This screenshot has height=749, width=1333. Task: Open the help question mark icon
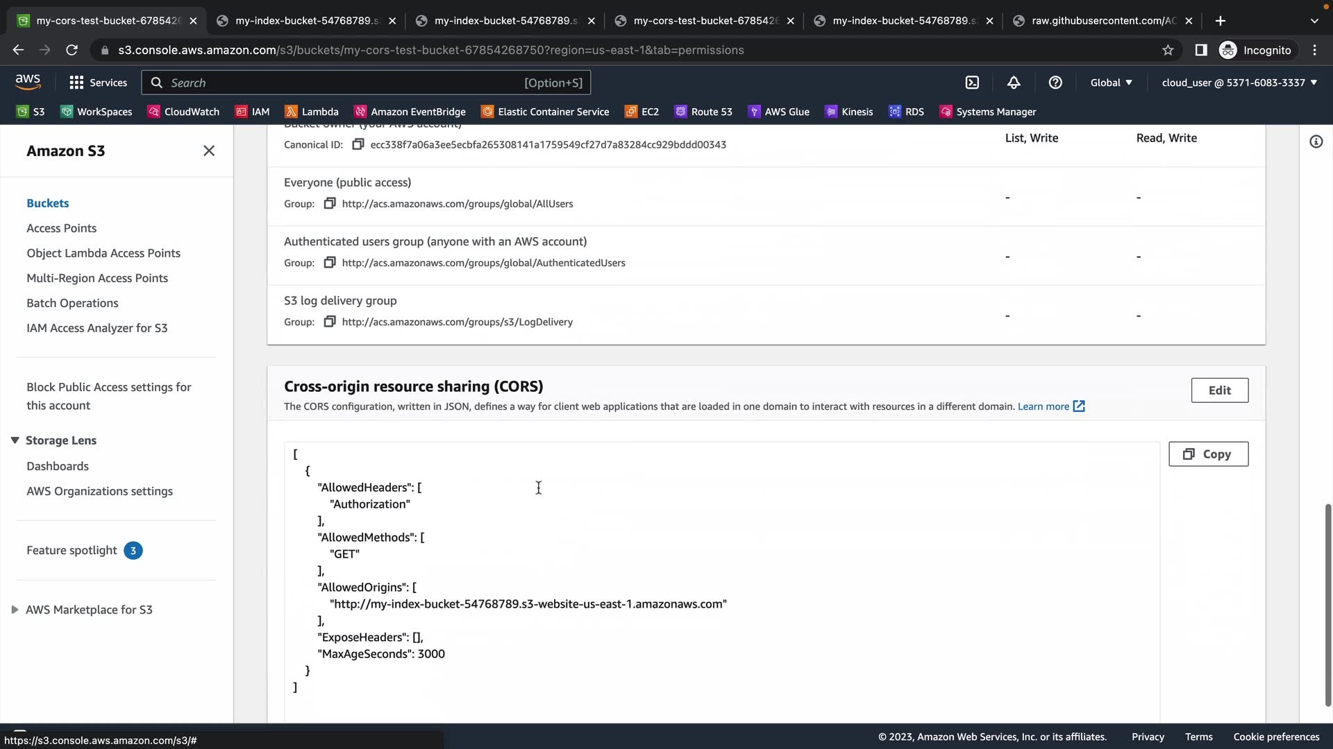(1055, 83)
